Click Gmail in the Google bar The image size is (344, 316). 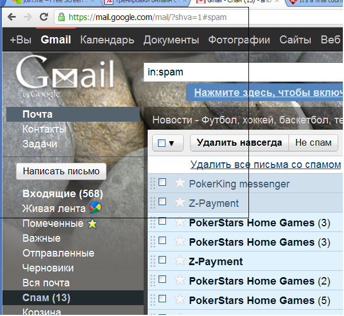pyautogui.click(x=56, y=40)
